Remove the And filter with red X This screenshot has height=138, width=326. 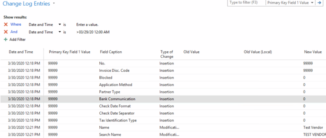point(6,32)
